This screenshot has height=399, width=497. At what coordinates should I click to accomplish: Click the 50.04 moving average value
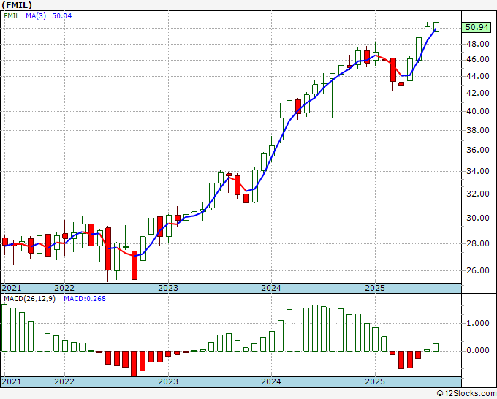(62, 16)
